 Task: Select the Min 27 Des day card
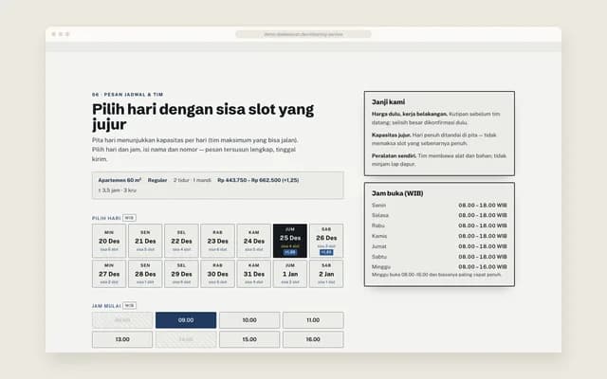point(109,274)
